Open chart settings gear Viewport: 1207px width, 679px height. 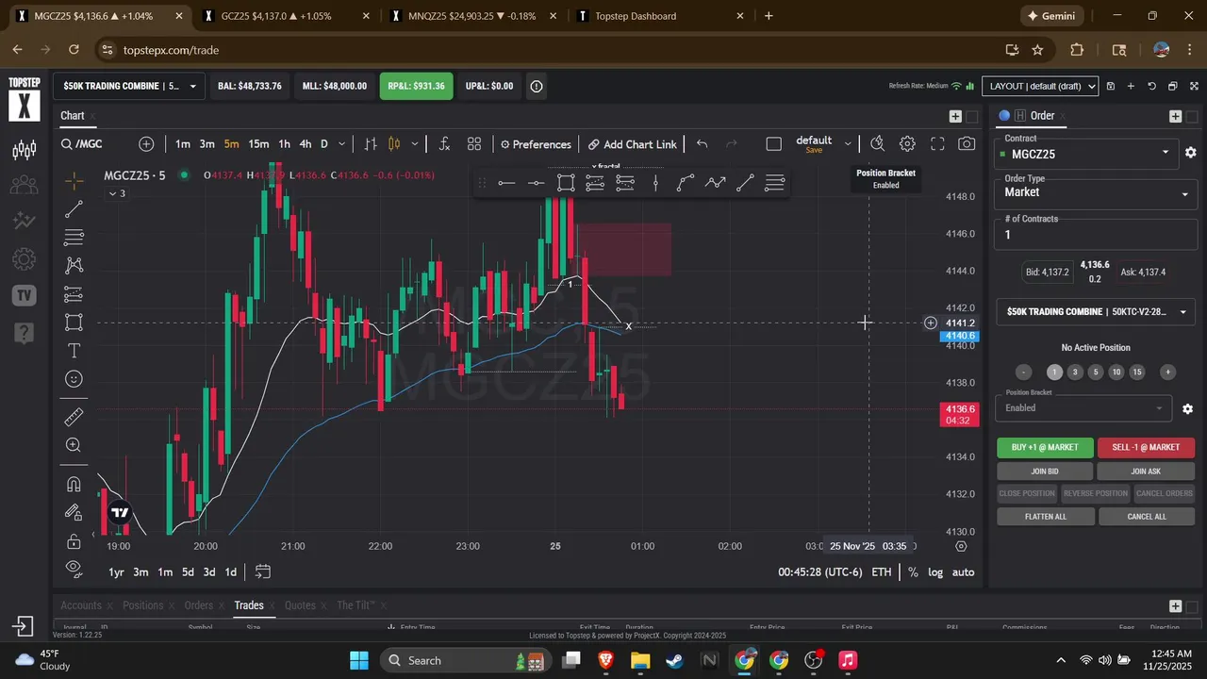click(907, 144)
